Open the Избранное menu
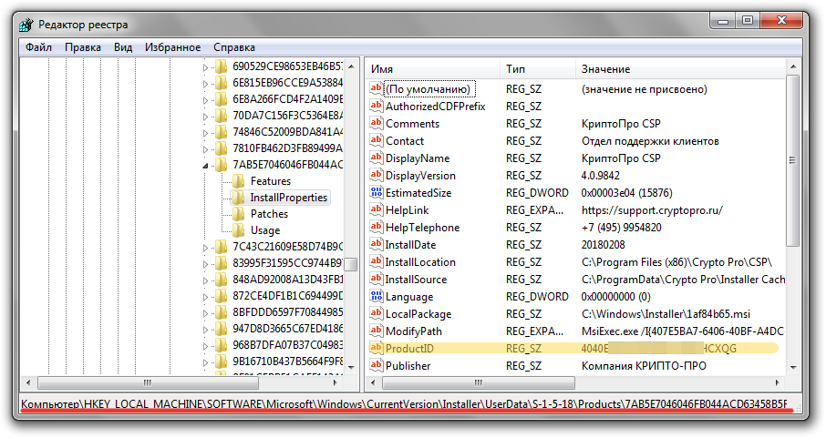This screenshot has width=826, height=438. coord(171,46)
